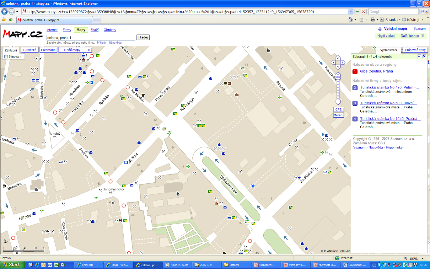Minimize the search results panel
This screenshot has width=430, height=269.
pos(419,56)
